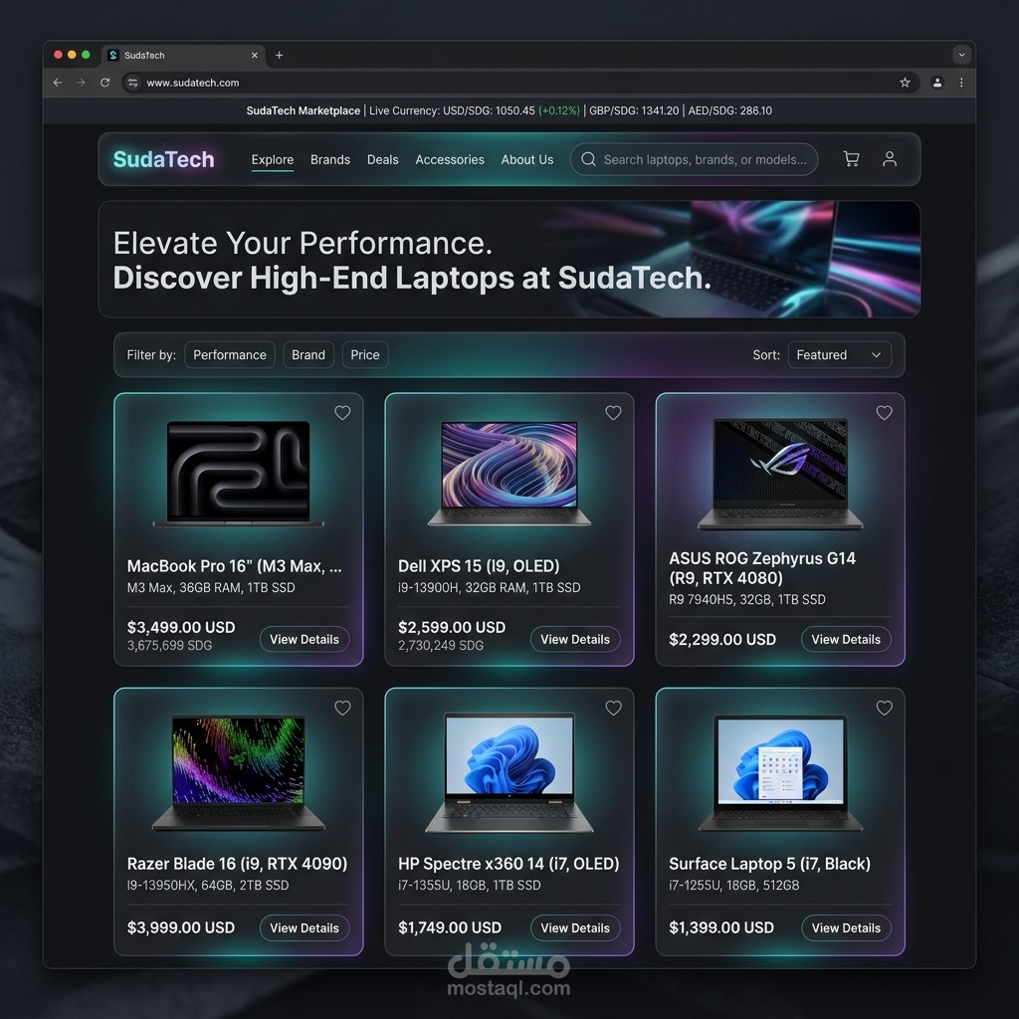1019x1019 pixels.
Task: View Details for MacBook Pro 16"
Action: (305, 640)
